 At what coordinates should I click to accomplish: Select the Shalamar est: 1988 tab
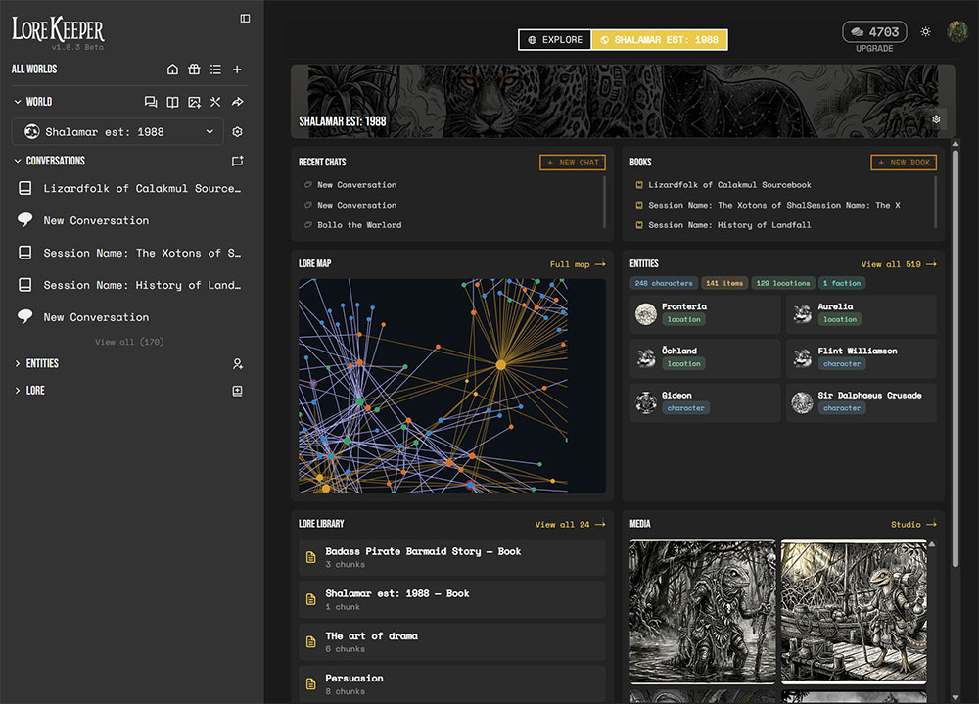pyautogui.click(x=659, y=40)
